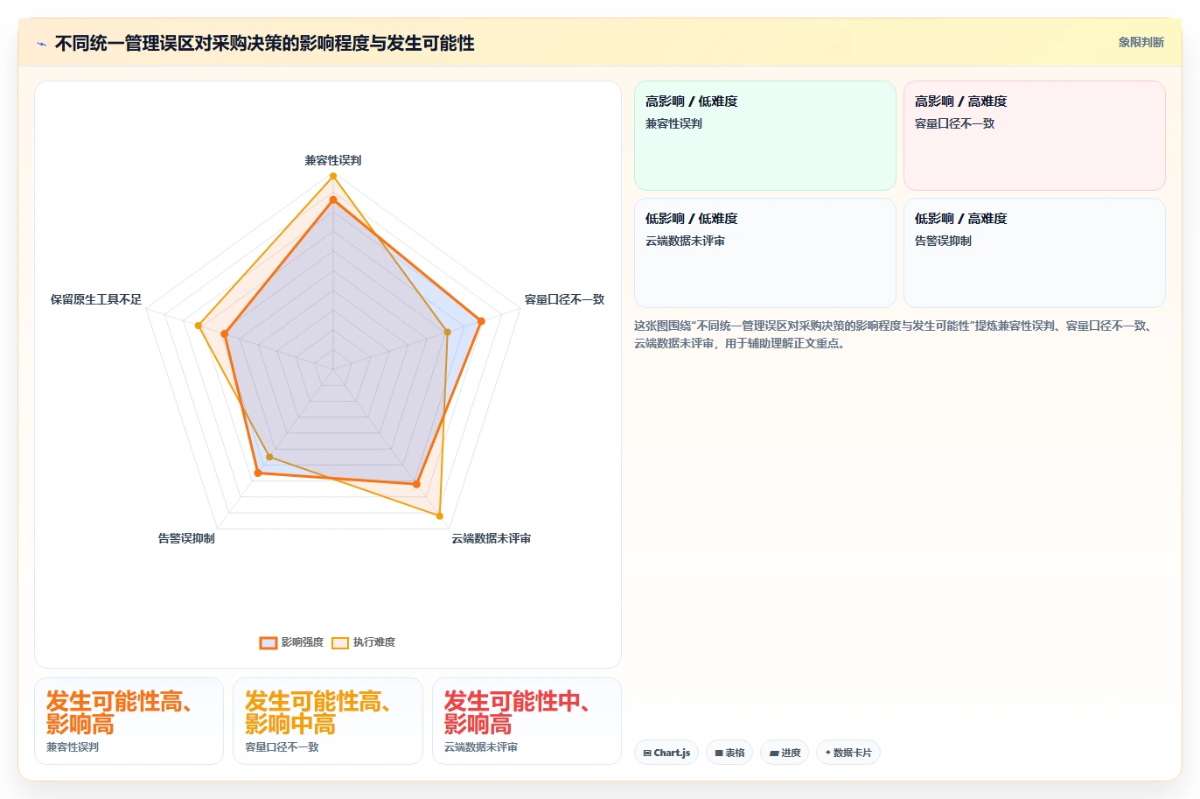The image size is (1200, 799).
Task: Select the 高影响 / 低难度 quadrant card
Action: (765, 136)
